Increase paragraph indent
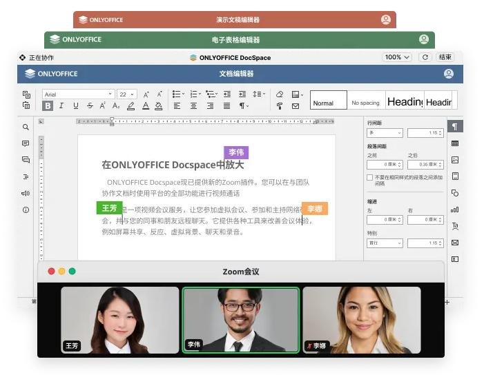The height and width of the screenshot is (377, 484). coord(242,94)
